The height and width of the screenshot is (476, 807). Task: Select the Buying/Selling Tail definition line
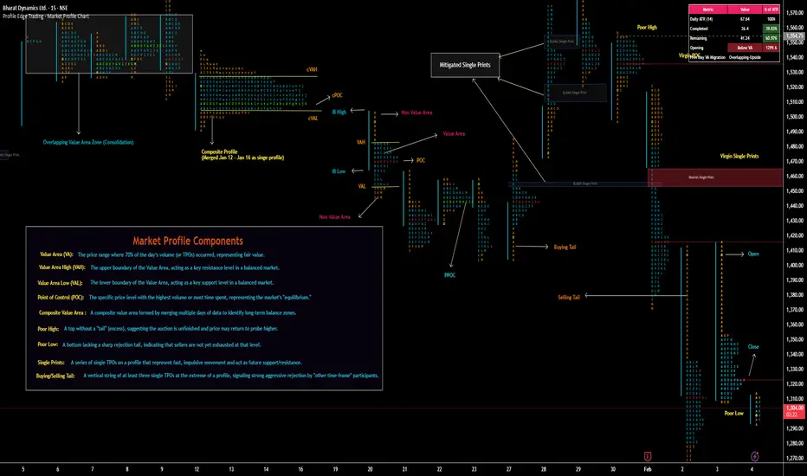[x=207, y=376]
